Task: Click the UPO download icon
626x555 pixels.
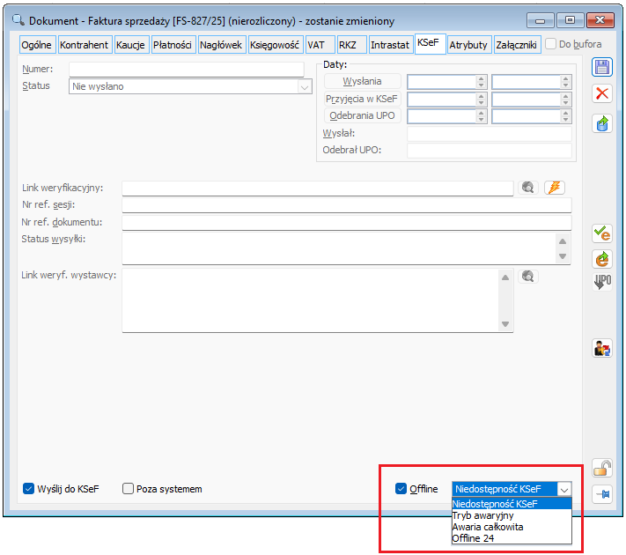Action: 602,284
